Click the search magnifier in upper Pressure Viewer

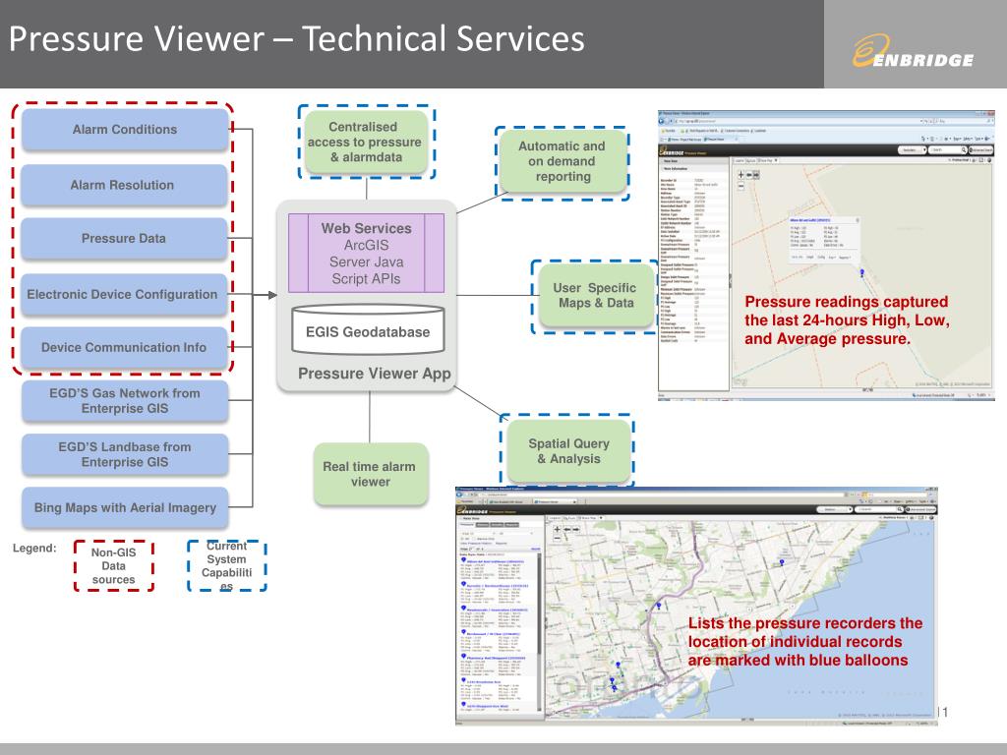pyautogui.click(x=964, y=150)
